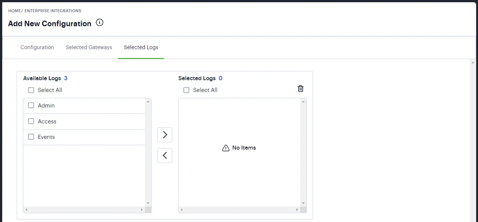Tick the Events log checkbox
The image size is (478, 222).
31,137
